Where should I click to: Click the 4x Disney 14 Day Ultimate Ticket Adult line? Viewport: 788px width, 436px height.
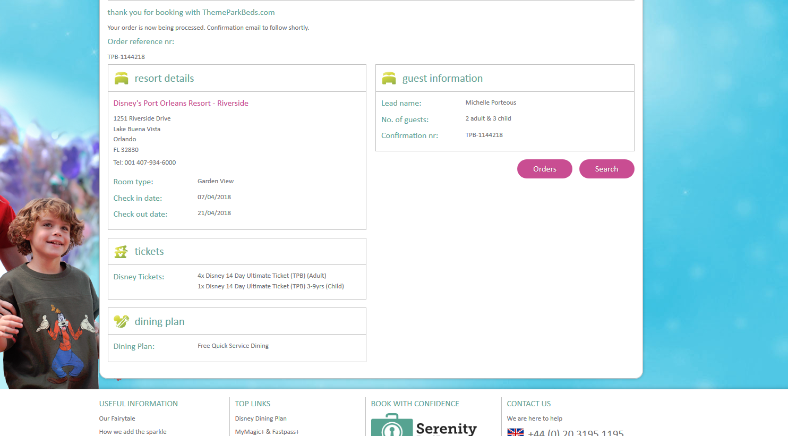point(262,276)
